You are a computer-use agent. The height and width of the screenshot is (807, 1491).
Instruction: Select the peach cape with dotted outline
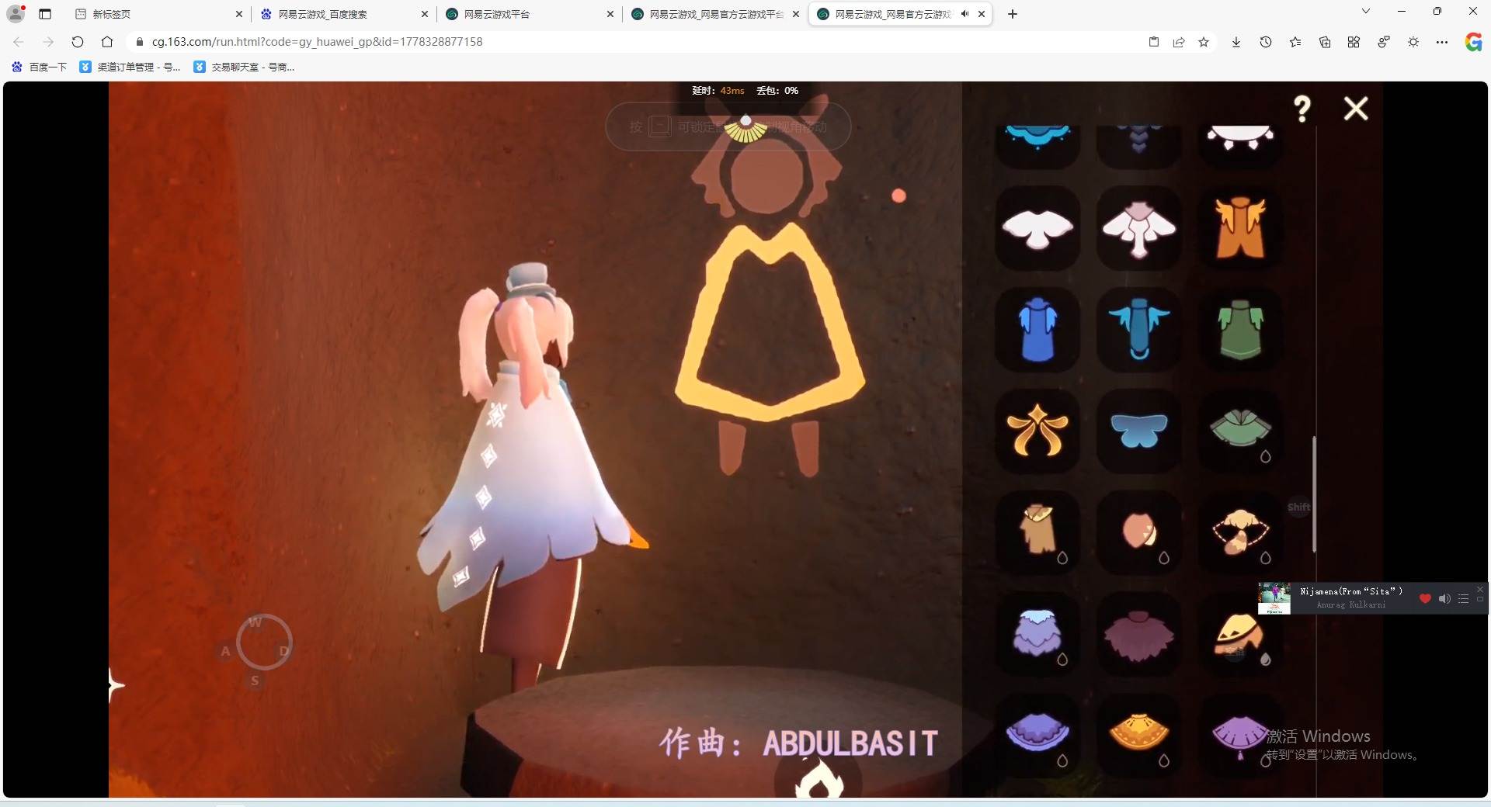(x=1240, y=532)
